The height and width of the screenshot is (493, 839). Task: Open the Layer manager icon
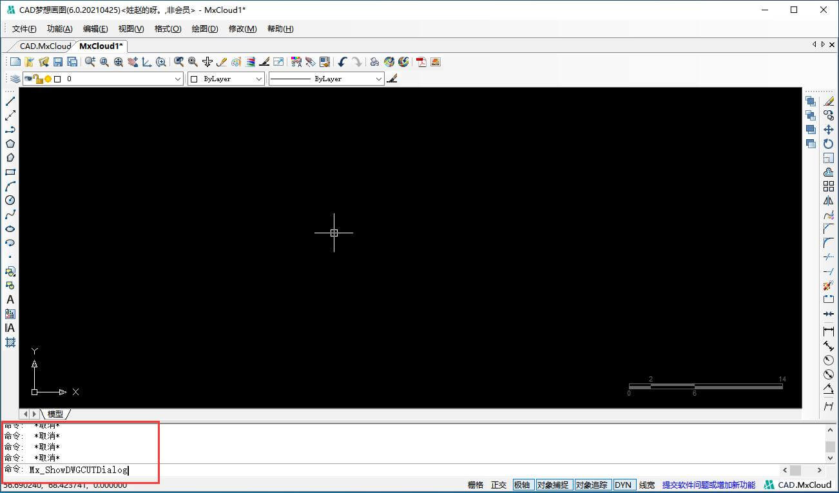(x=14, y=79)
